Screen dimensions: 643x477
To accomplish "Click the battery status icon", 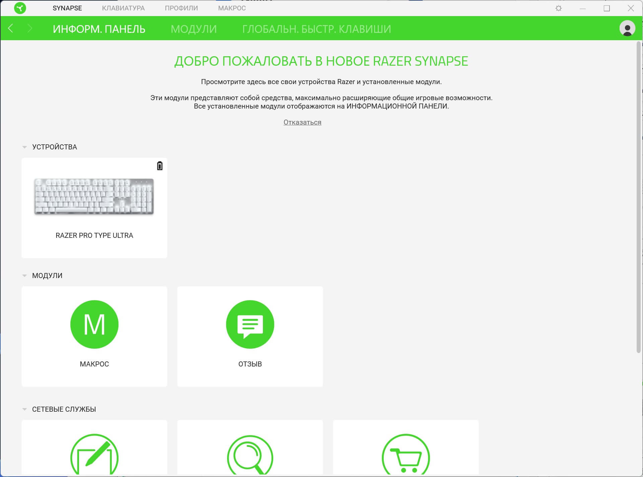I will 160,166.
